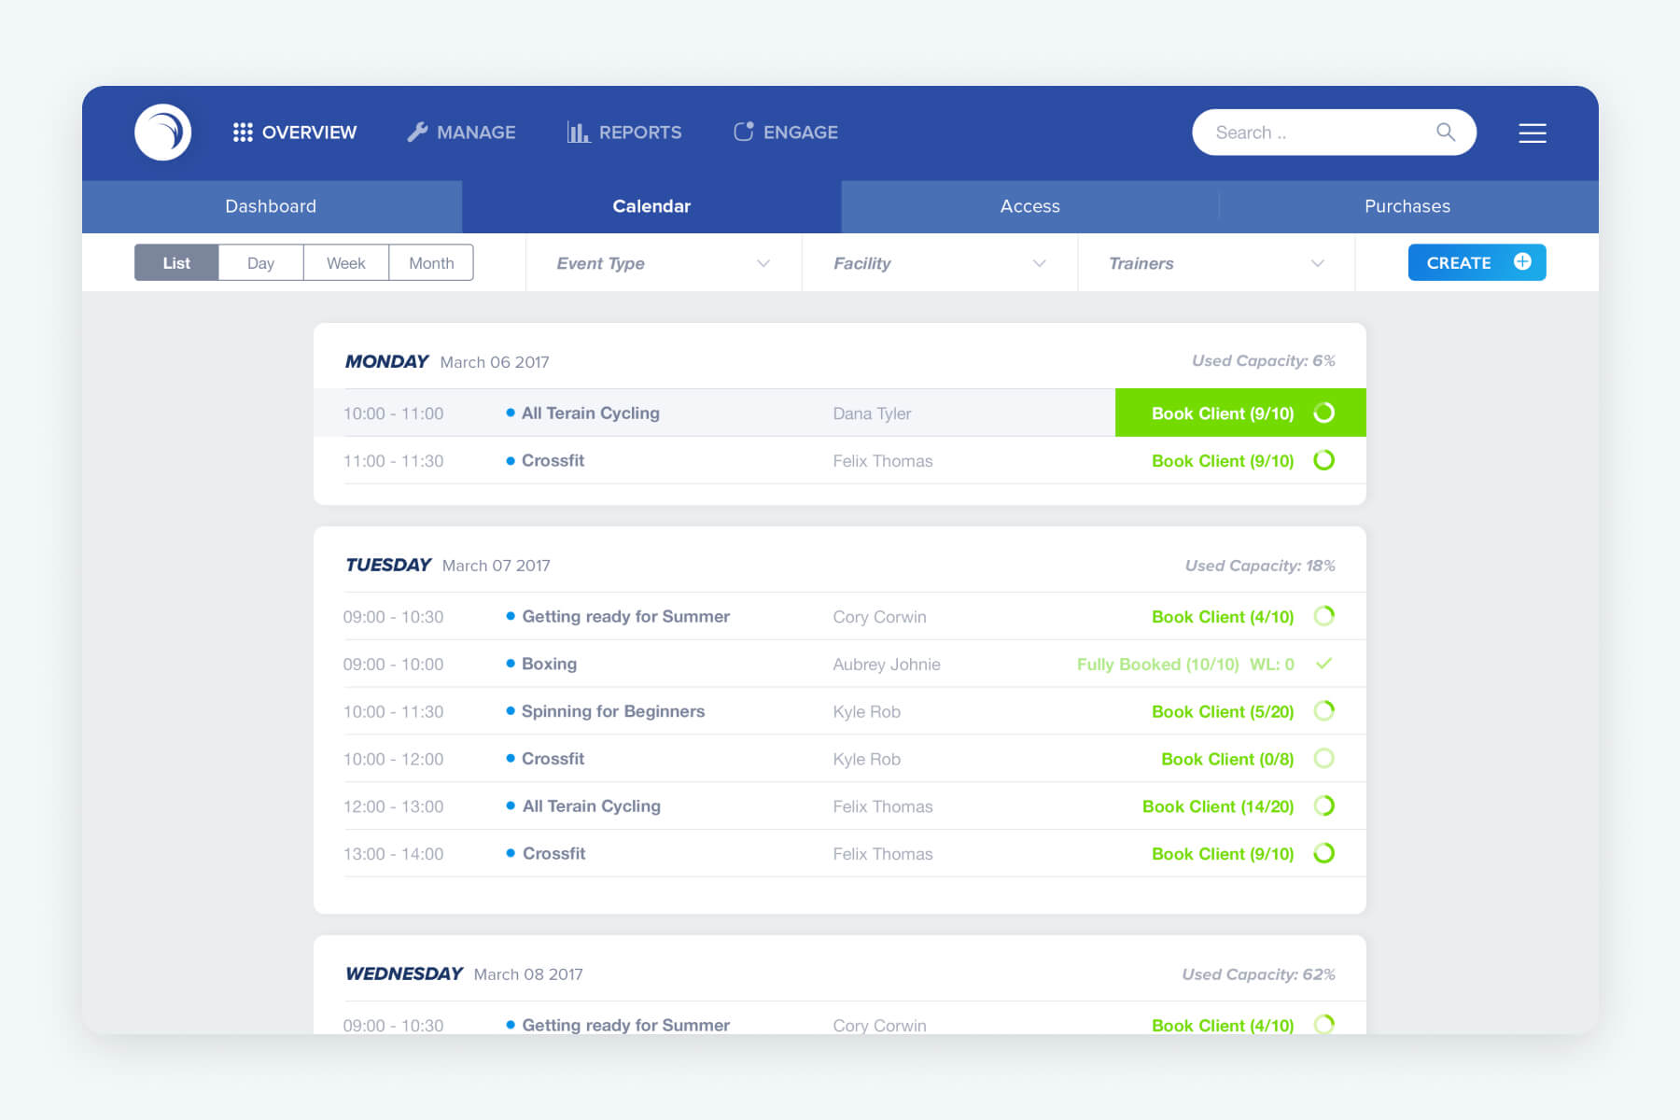Screen dimensions: 1680x1120
Task: Click the Engage notification icon
Action: tap(743, 132)
